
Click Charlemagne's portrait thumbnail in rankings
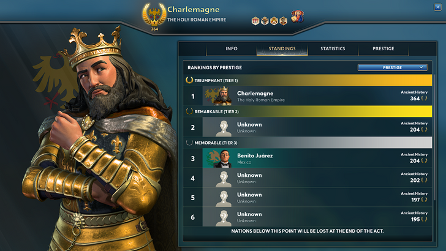pyautogui.click(x=218, y=96)
